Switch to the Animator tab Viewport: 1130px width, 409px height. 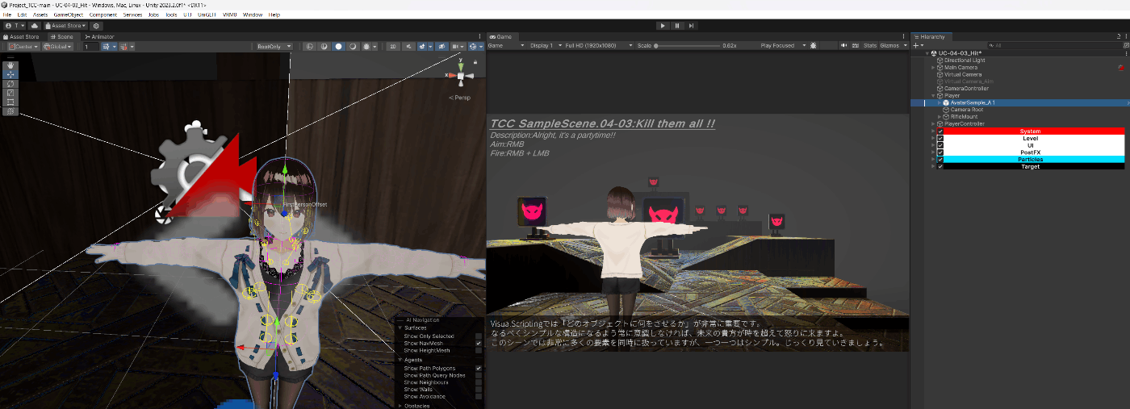(100, 36)
